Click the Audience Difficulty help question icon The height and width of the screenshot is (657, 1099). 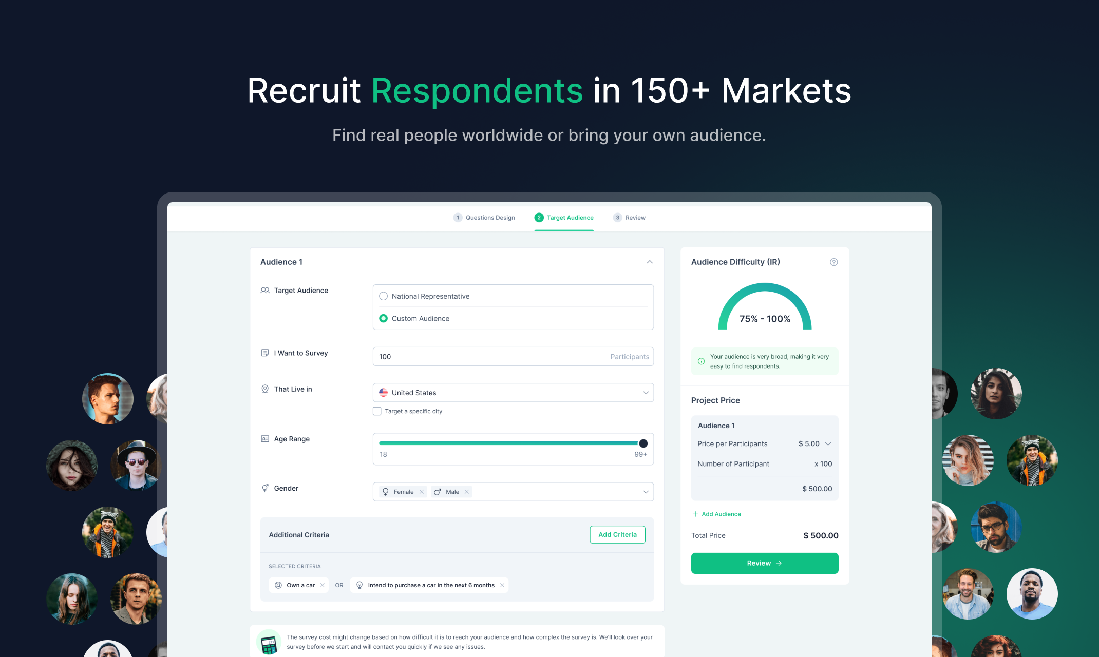click(833, 262)
